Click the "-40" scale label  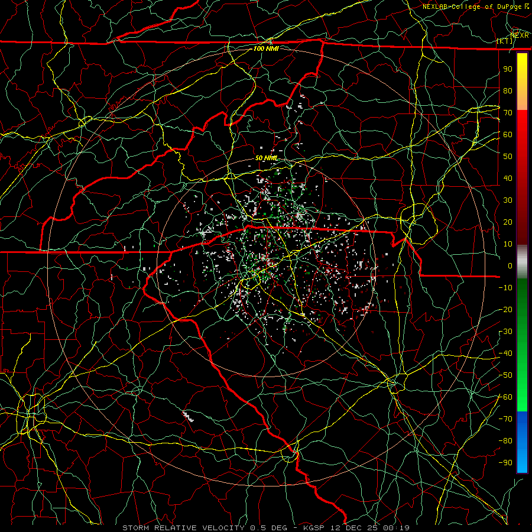pyautogui.click(x=505, y=353)
